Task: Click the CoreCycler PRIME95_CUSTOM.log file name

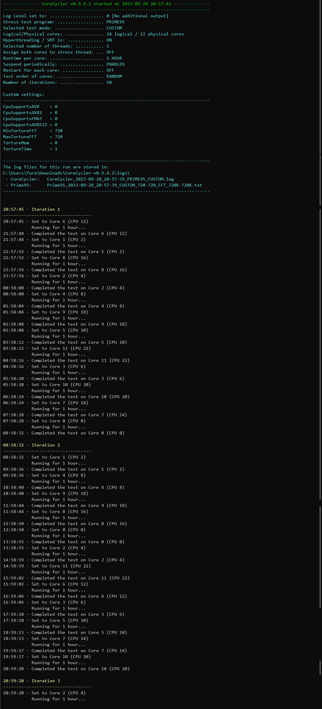Action: coord(110,179)
